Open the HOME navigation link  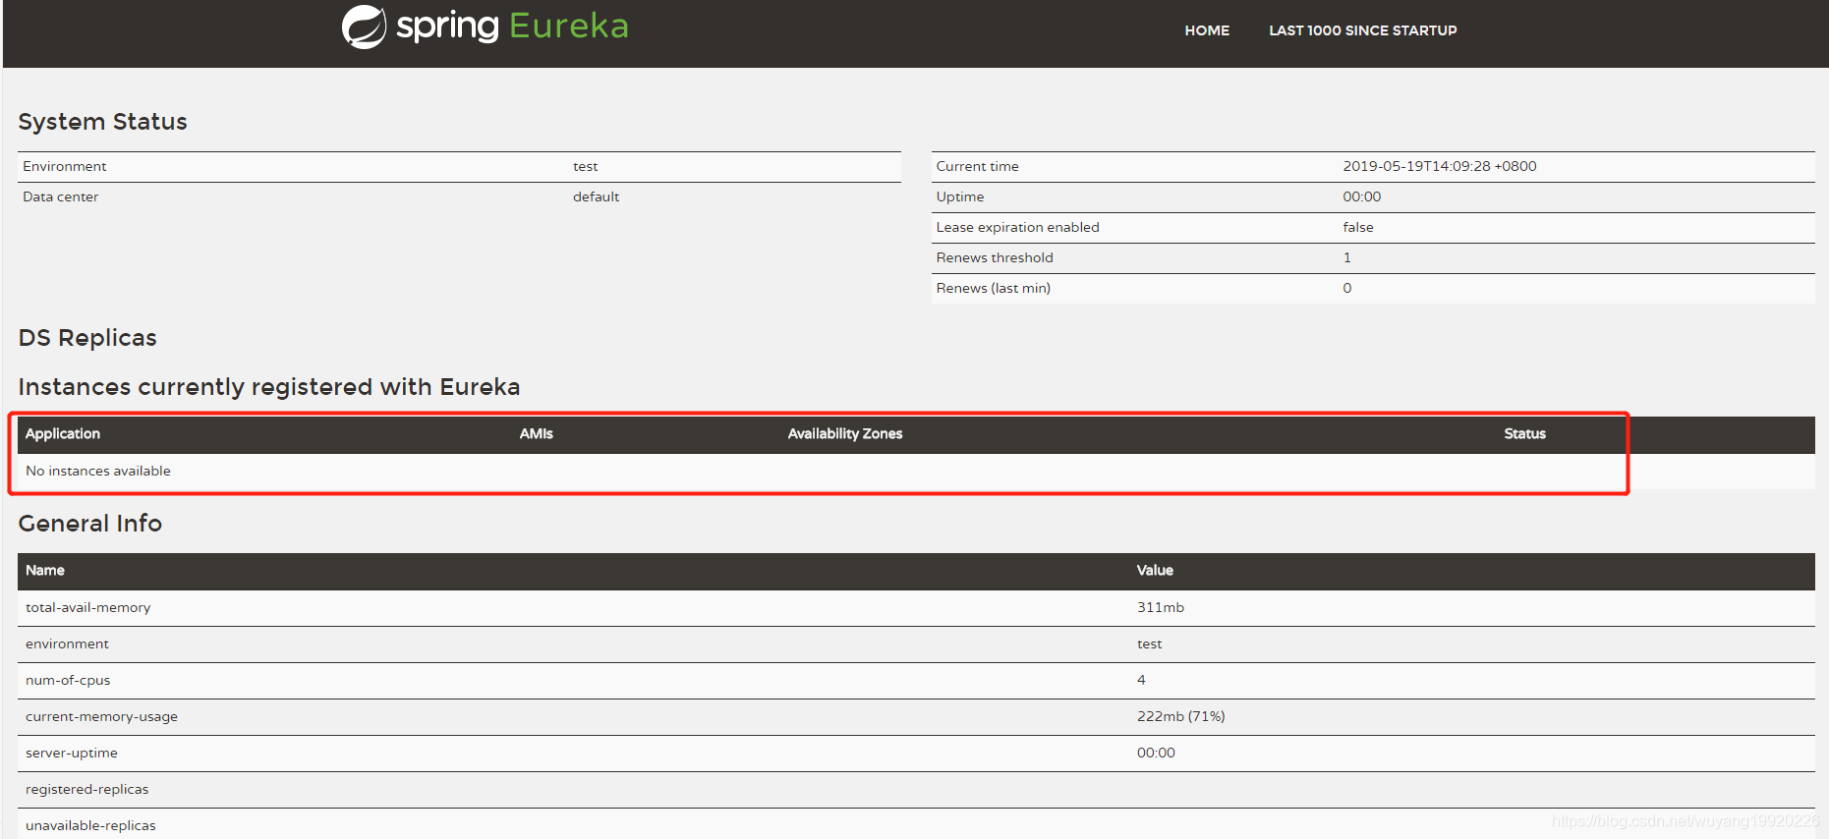tap(1207, 30)
